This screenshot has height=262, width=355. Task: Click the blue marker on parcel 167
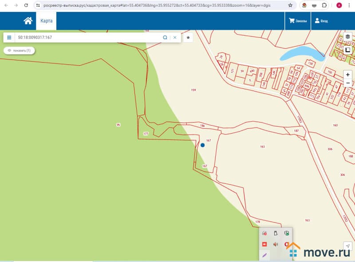click(203, 145)
